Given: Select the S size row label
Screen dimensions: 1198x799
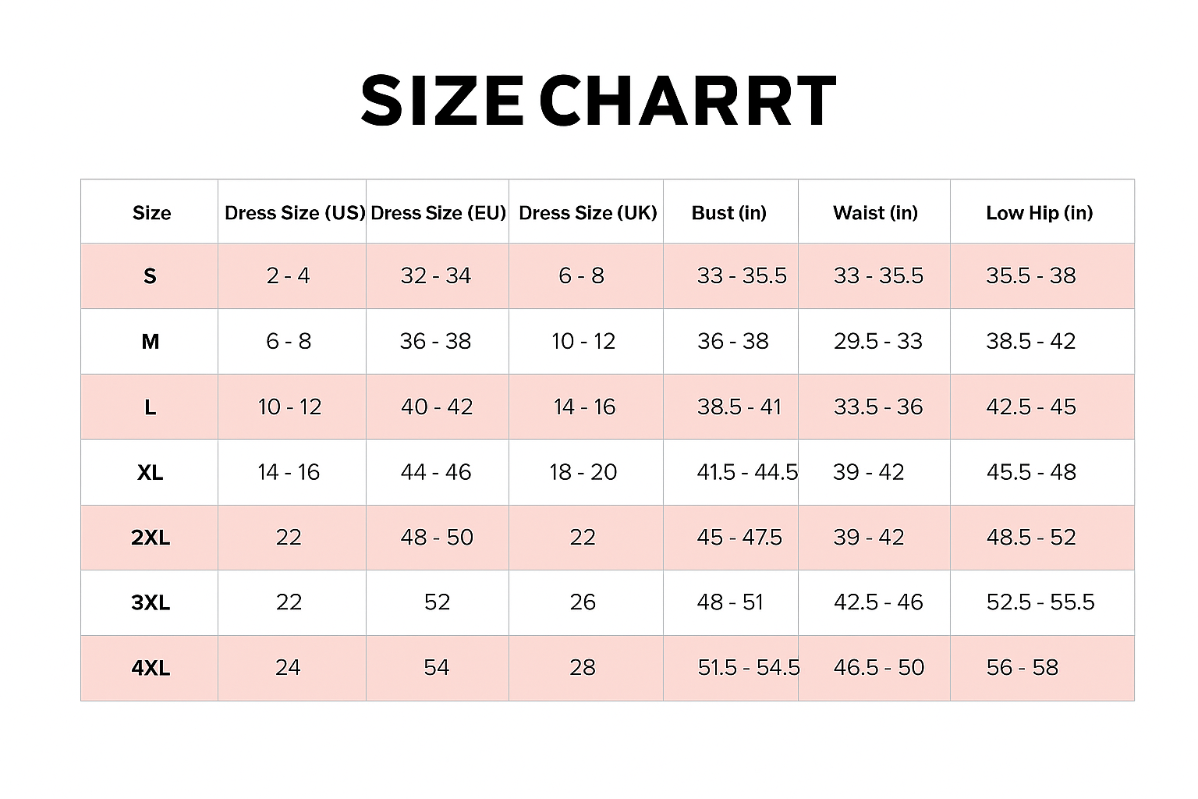Looking at the screenshot, I should coord(151,276).
